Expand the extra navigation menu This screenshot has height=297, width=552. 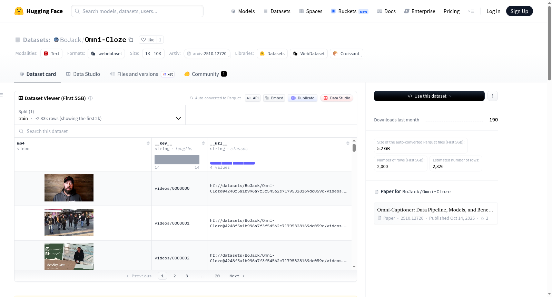[x=471, y=11]
